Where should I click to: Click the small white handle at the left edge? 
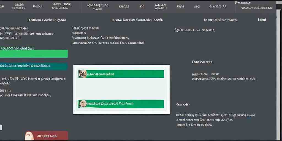1,127
